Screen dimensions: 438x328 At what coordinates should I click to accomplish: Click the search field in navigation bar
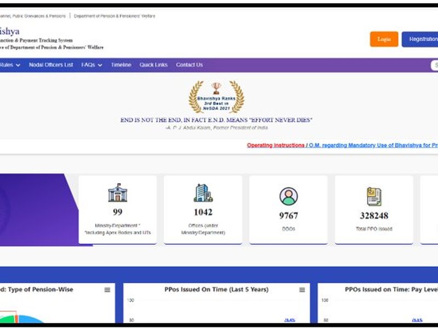click(x=434, y=65)
